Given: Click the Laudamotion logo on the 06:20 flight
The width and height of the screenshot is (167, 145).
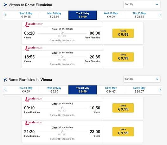Looking at the screenshot, I should (x=34, y=24).
